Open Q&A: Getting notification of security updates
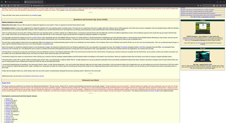Viewport: 226px width, 123px height. (x=197, y=11)
